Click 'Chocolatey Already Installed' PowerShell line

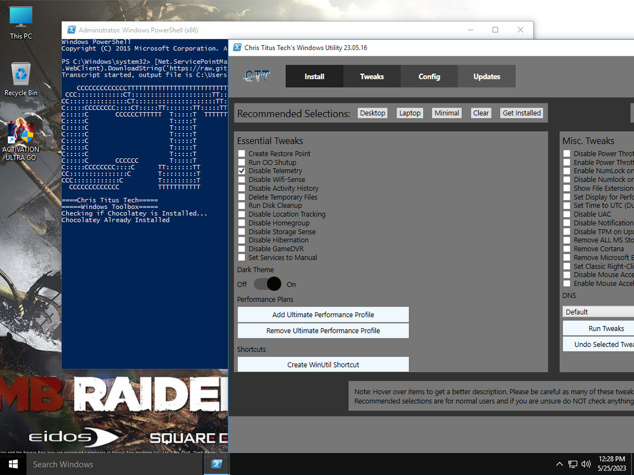116,220
